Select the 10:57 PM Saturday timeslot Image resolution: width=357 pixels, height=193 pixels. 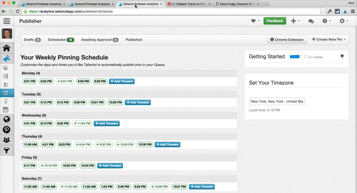(x=179, y=187)
